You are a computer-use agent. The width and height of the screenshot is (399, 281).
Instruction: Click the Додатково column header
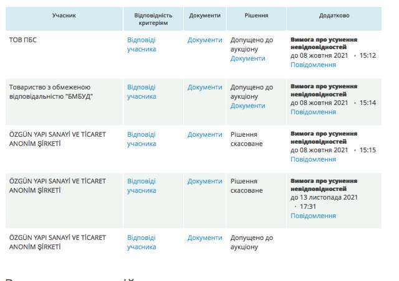coord(334,14)
